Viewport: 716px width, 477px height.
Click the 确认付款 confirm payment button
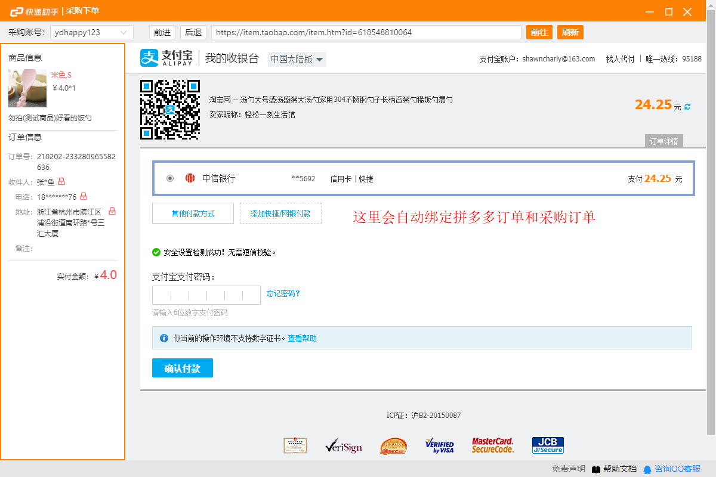[x=182, y=368]
